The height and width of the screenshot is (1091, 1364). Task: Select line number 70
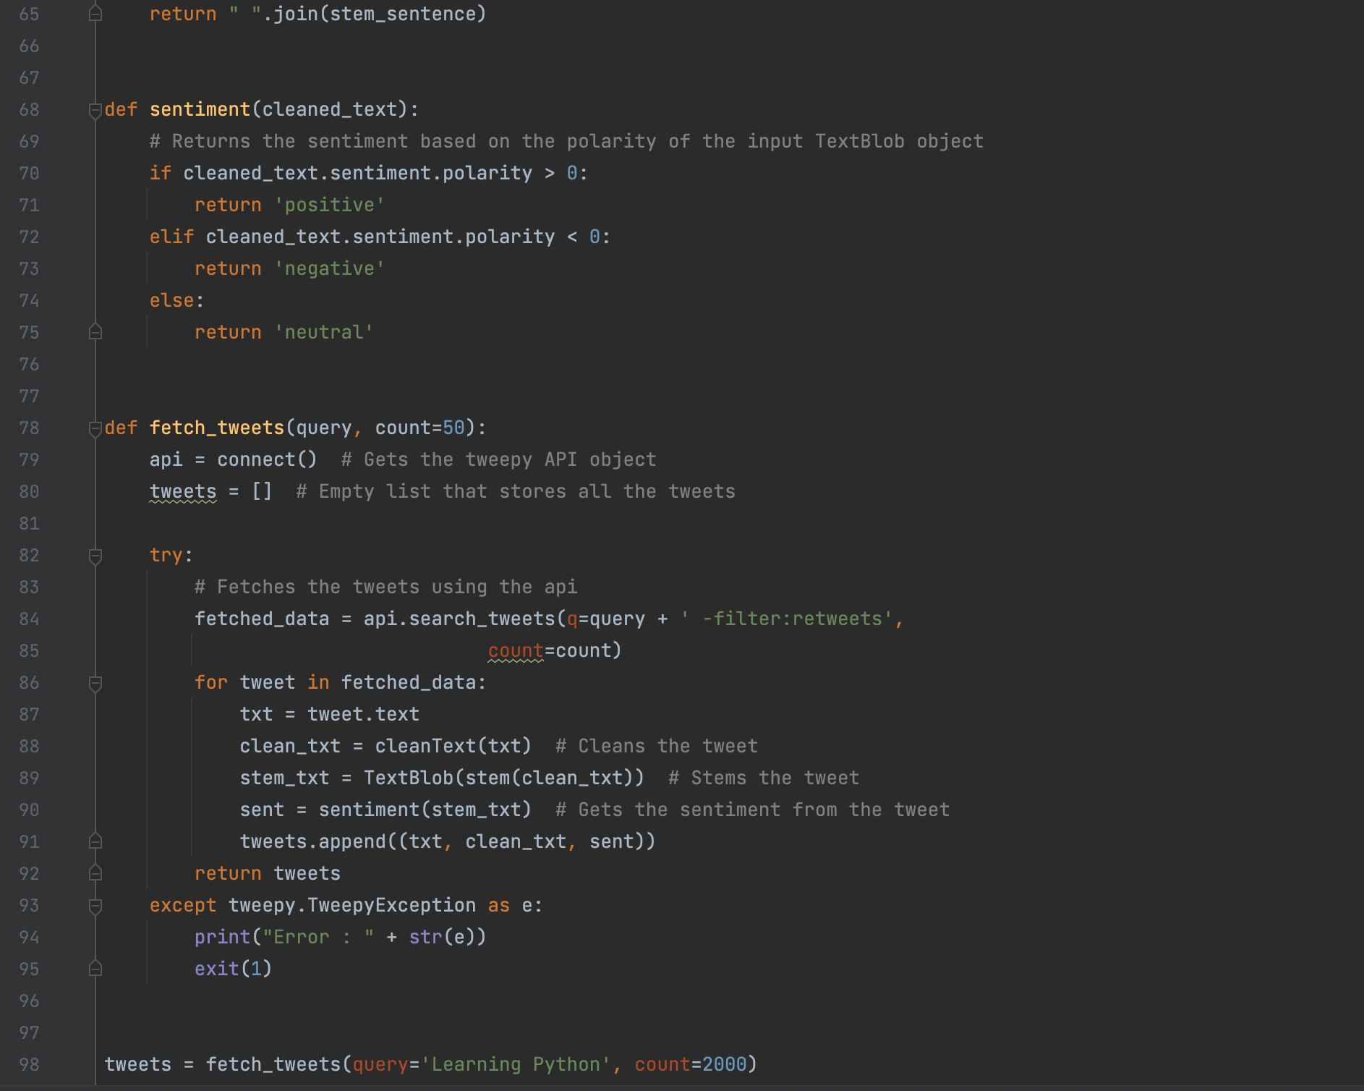[29, 173]
